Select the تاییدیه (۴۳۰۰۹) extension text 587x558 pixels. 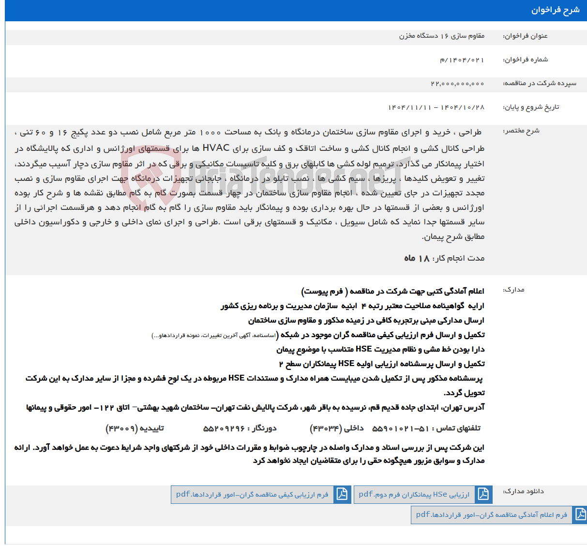135,428
